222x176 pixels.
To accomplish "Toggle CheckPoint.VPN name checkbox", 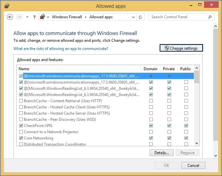I will pyautogui.click(x=21, y=126).
